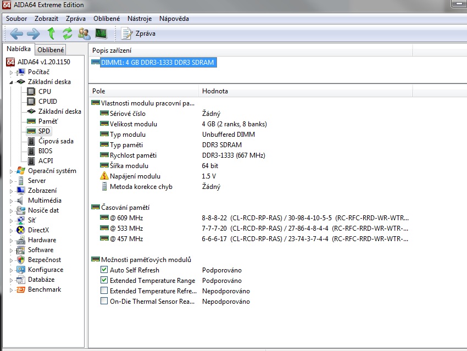Open the Zpráva menu in menu bar
The width and height of the screenshot is (467, 351).
click(x=76, y=19)
